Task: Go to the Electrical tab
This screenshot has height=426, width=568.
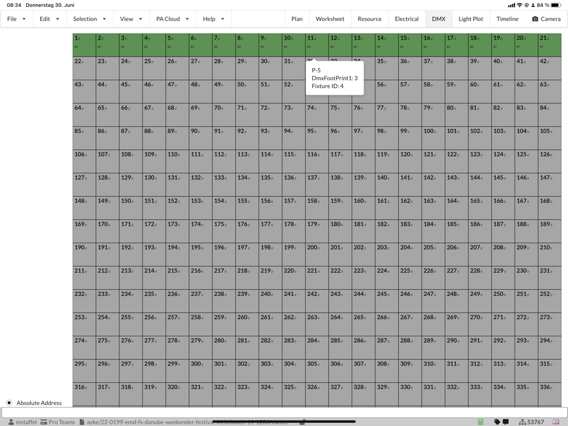Action: [407, 19]
